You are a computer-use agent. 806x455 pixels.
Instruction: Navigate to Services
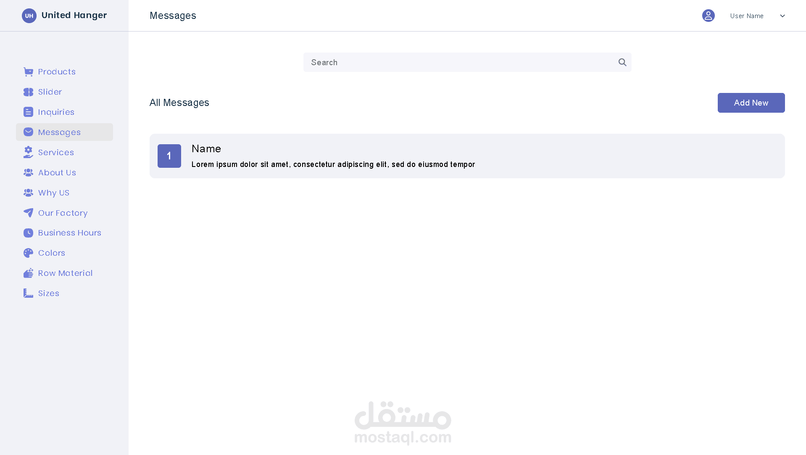(65, 152)
